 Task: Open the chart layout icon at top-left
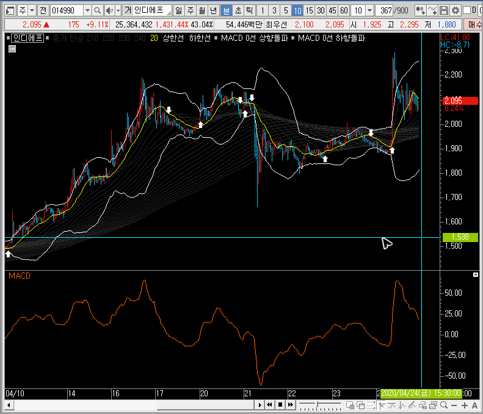click(x=10, y=11)
